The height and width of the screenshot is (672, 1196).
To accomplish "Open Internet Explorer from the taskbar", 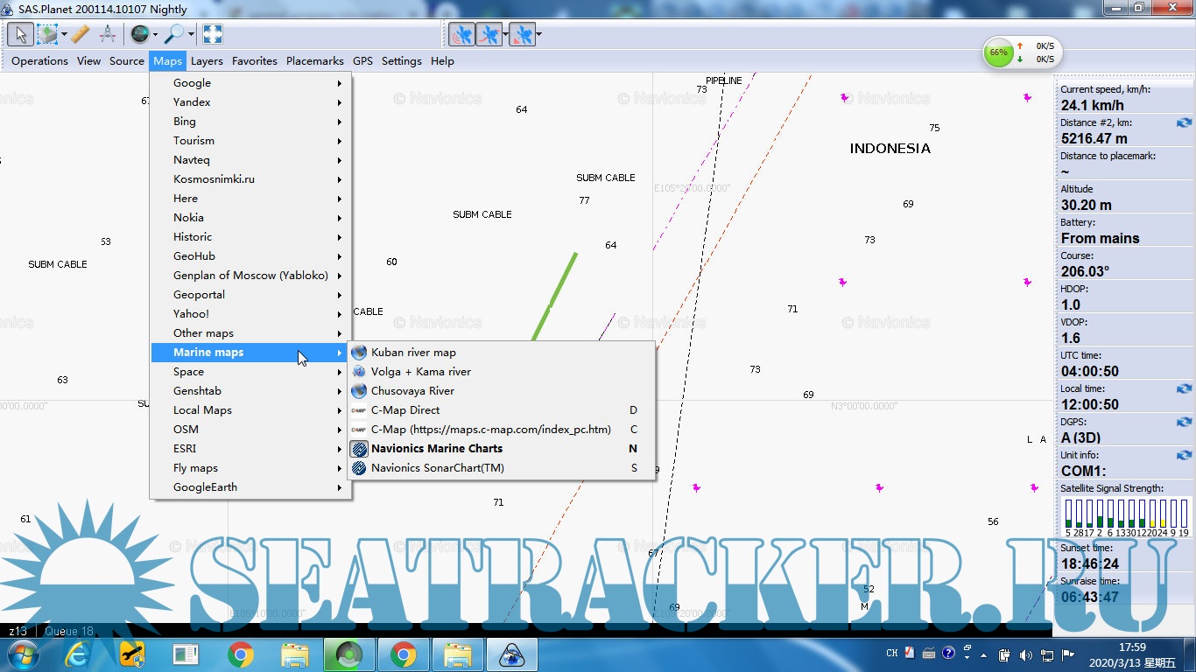I will click(80, 654).
